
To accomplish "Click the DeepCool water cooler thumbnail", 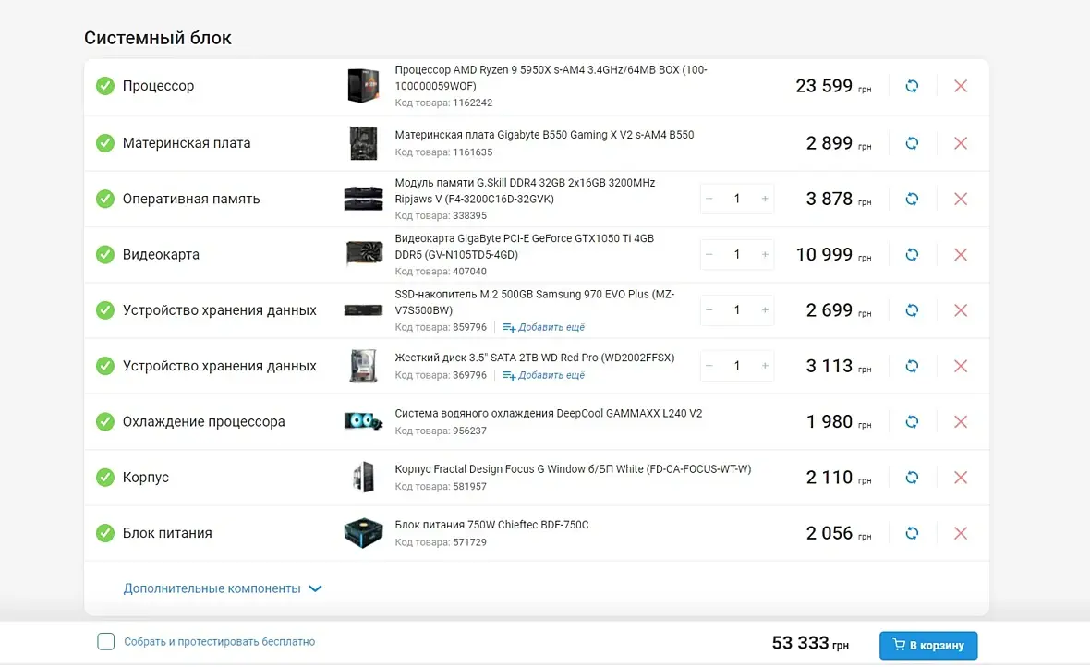I will pos(364,421).
